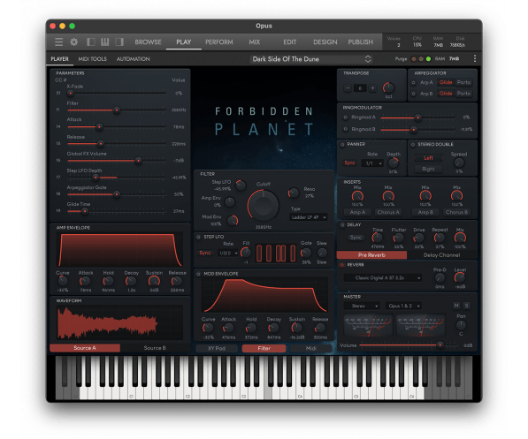The image size is (528, 439).
Task: Click the Reverb Pre-D knob
Action: (440, 278)
